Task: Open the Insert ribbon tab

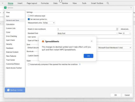Action: (20, 3)
